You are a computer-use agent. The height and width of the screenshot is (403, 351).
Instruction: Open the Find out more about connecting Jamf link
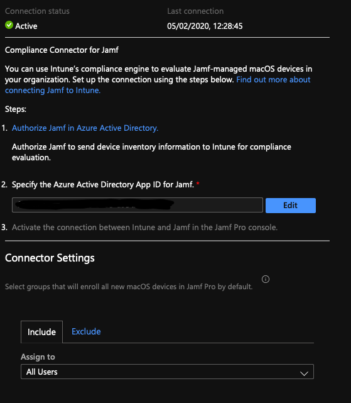tap(158, 85)
